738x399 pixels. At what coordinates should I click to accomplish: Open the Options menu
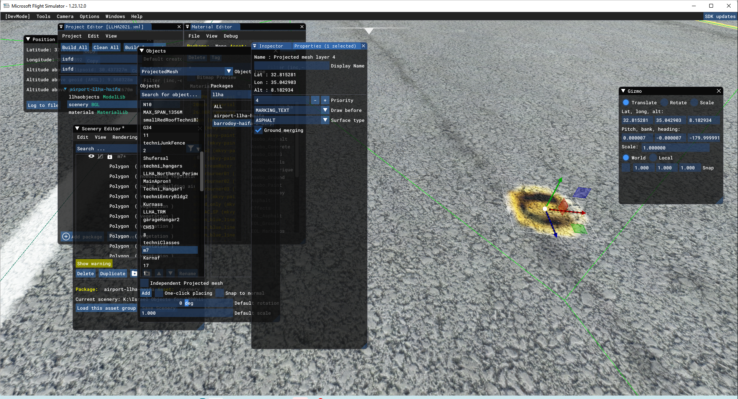89,16
